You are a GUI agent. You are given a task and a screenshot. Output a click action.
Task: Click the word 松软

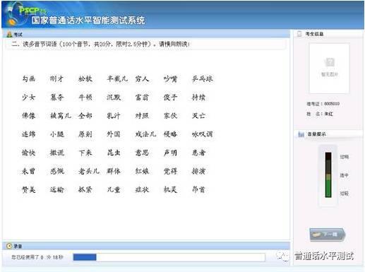[x=85, y=78]
